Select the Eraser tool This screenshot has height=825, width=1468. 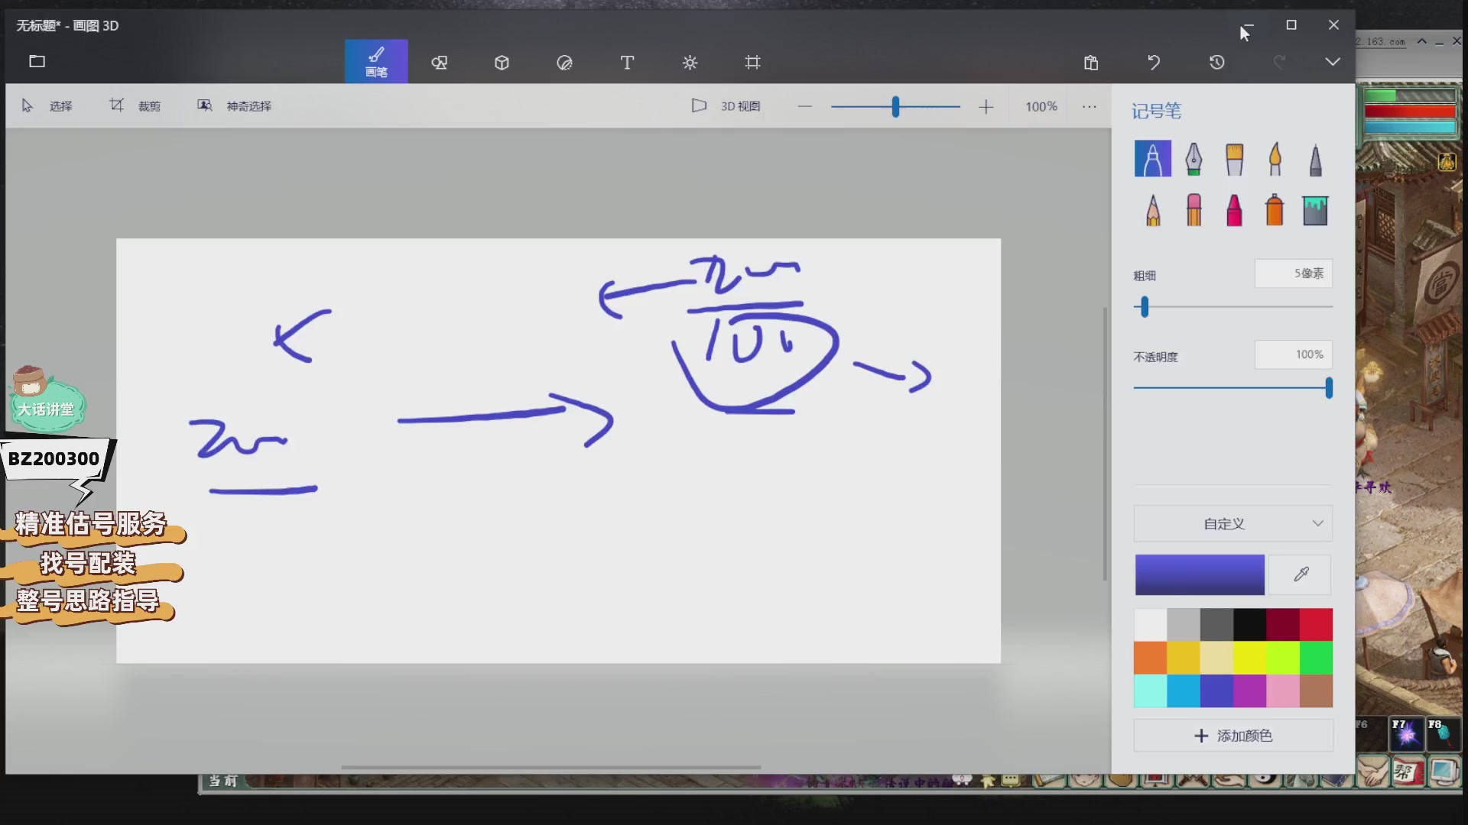[x=1193, y=209]
